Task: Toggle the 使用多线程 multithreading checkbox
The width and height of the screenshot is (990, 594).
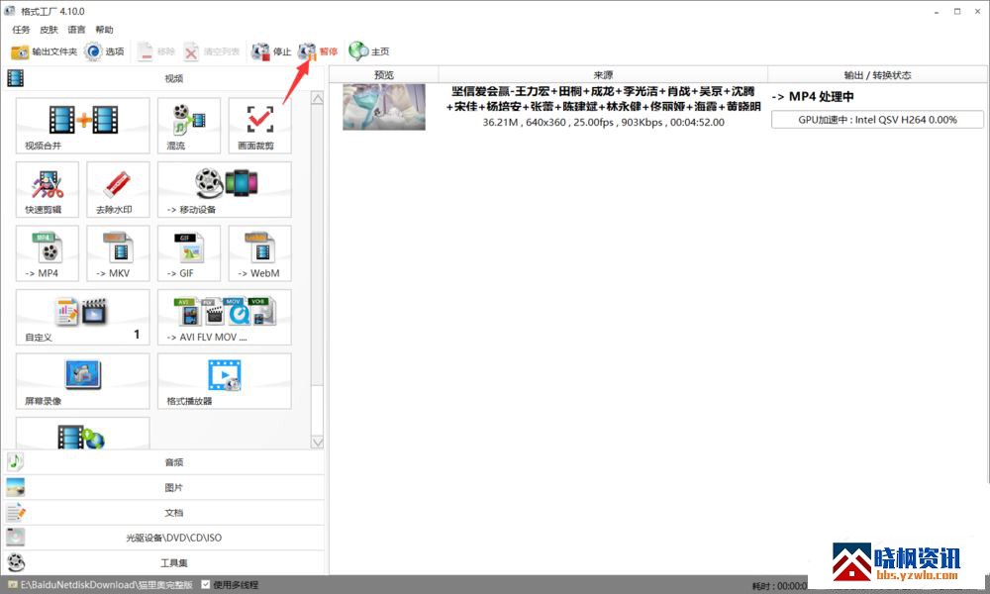Action: click(206, 584)
